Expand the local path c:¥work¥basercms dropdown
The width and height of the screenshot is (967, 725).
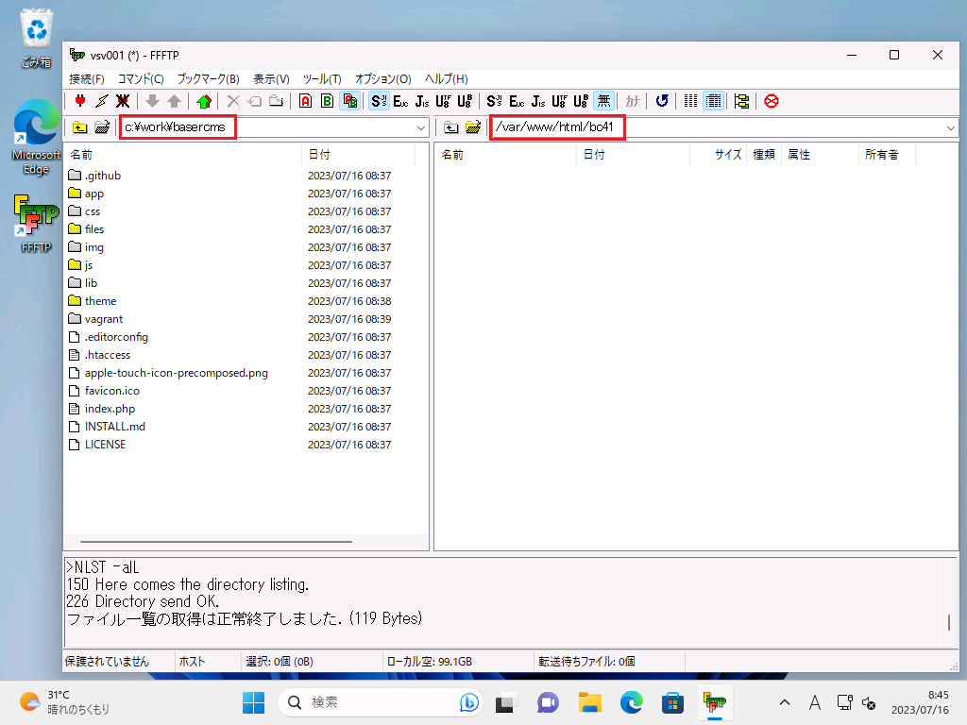click(421, 127)
